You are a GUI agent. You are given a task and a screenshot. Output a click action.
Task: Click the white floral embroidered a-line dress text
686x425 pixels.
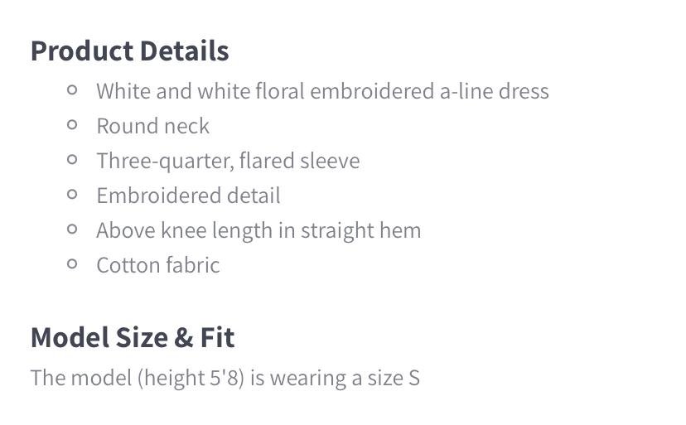[322, 91]
